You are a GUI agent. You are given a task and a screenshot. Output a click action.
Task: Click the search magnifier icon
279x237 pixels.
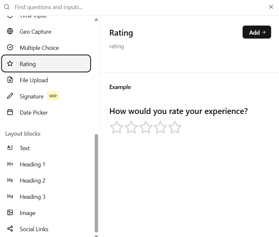(6, 7)
